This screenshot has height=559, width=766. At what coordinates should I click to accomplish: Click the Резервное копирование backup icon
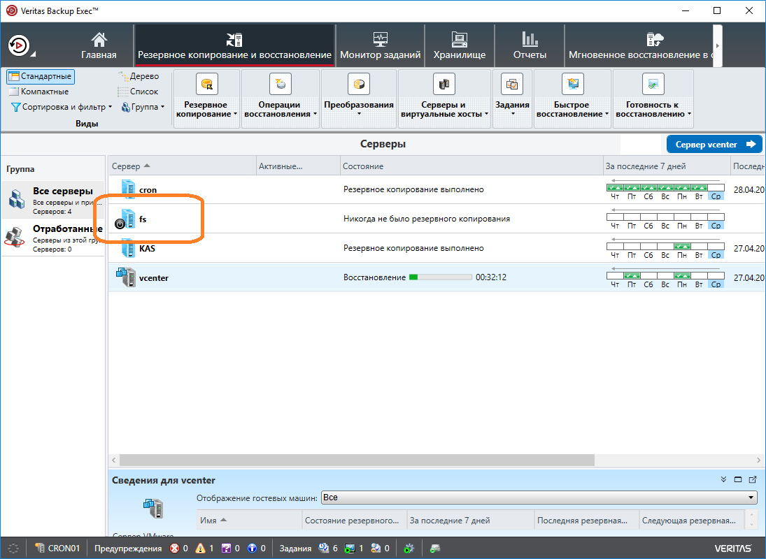click(x=206, y=84)
